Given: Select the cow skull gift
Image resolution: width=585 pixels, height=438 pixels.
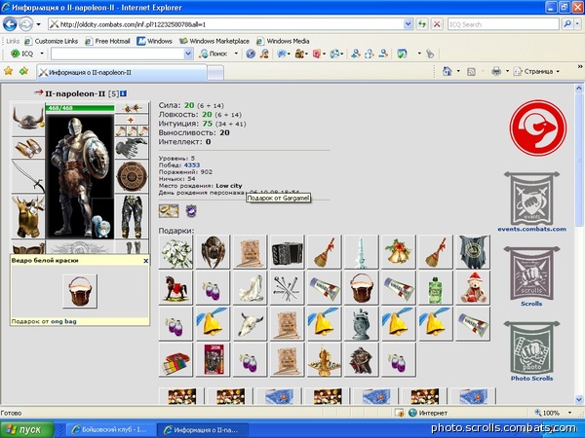Looking at the screenshot, I should pos(250,324).
